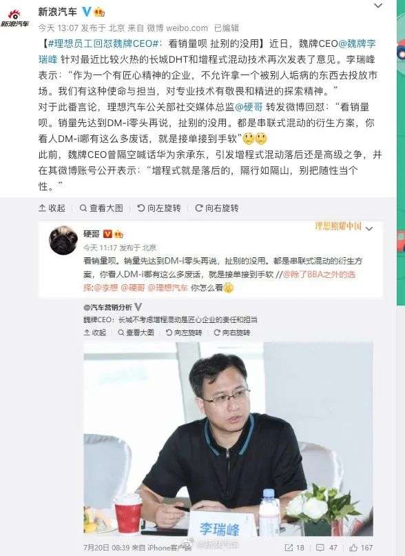Screen dimensions: 405x556
Task: Open the 新浪汽车 avatar logo
Action: click(x=15, y=19)
